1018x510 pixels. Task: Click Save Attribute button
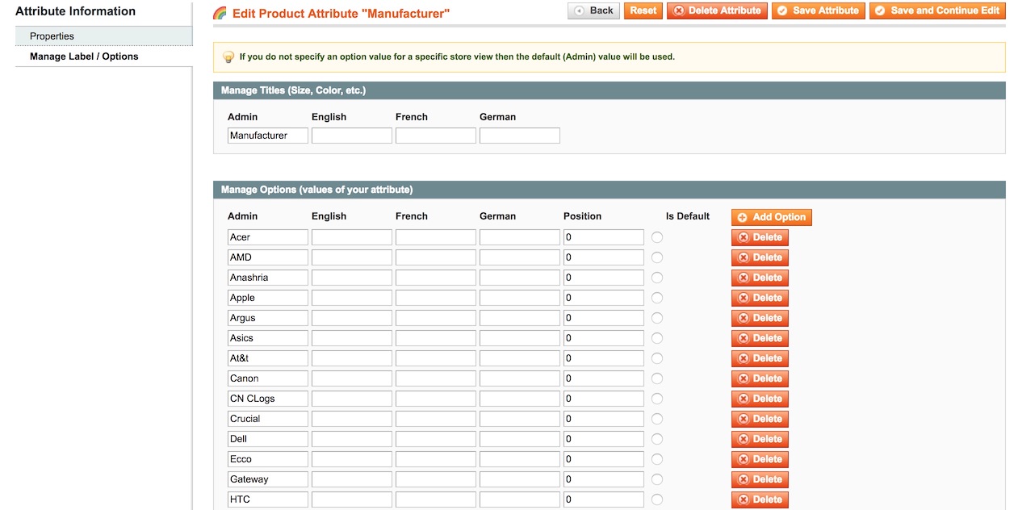[818, 10]
